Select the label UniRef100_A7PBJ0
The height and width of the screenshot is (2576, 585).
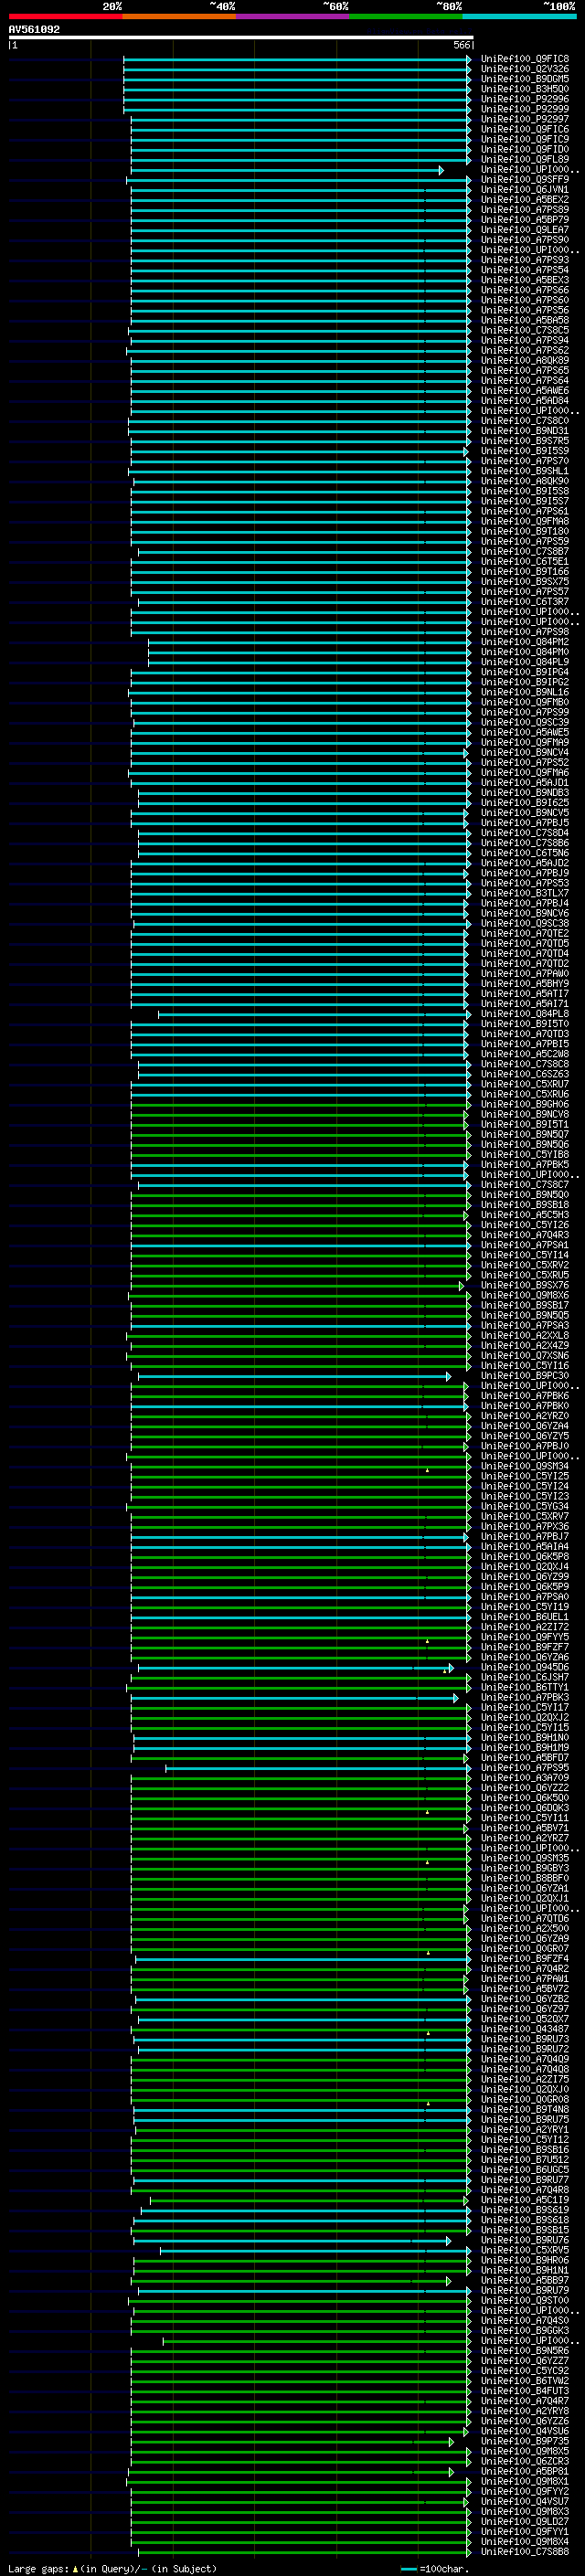point(524,1446)
